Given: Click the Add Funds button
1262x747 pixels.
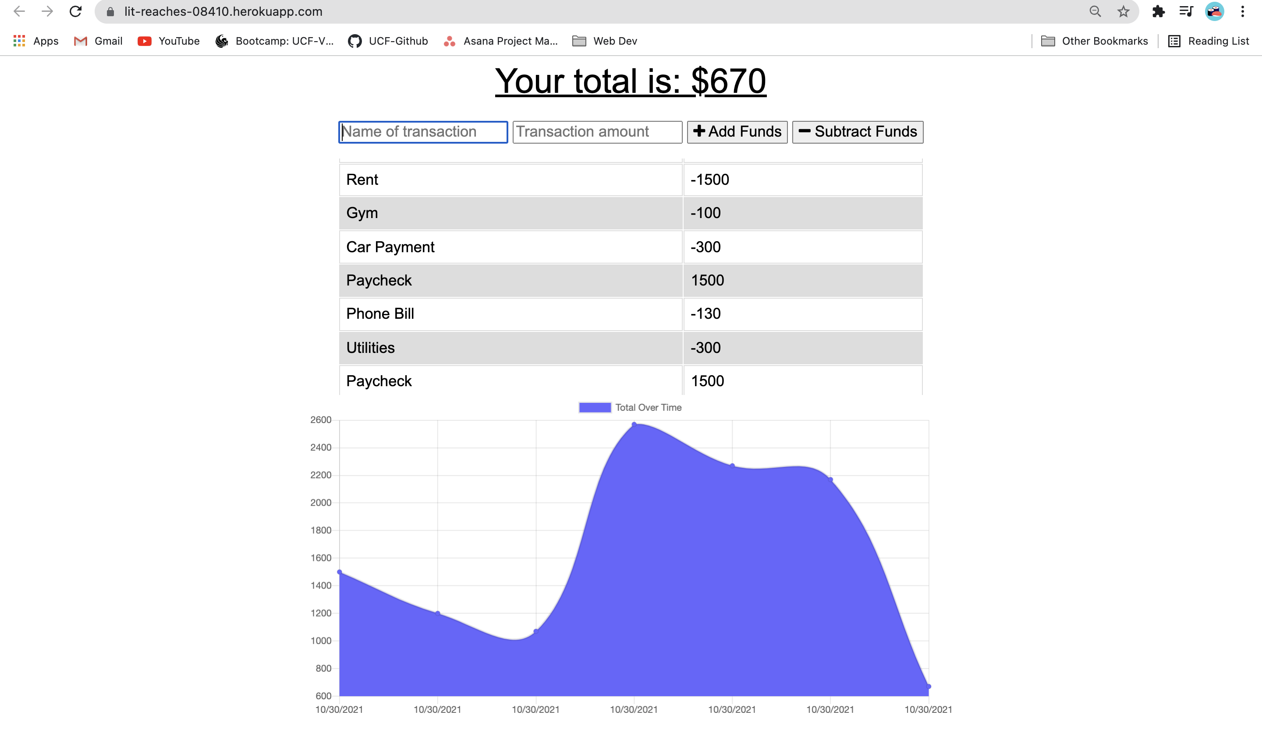Looking at the screenshot, I should click(x=737, y=132).
